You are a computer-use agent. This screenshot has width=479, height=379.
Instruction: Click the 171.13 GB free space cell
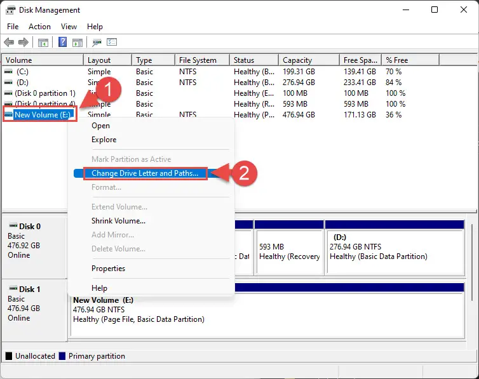[360, 115]
